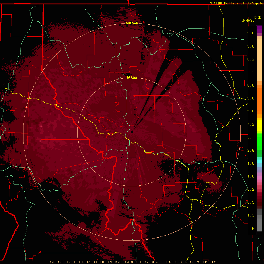The image size is (264, 264).
Task: Click the -1.3 value on the color scale
Action: 250,215
